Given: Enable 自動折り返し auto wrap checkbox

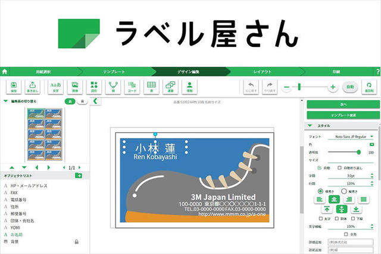Looking at the screenshot, I should tap(339, 167).
